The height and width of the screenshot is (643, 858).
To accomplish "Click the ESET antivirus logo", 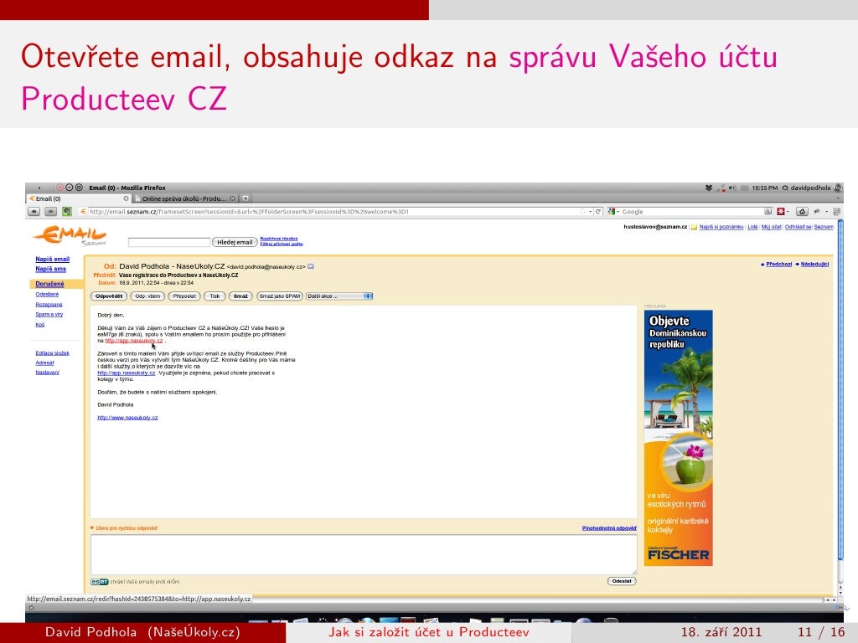I will point(99,582).
